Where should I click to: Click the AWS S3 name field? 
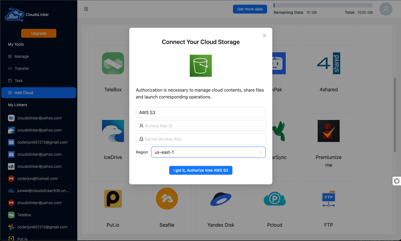[201, 113]
